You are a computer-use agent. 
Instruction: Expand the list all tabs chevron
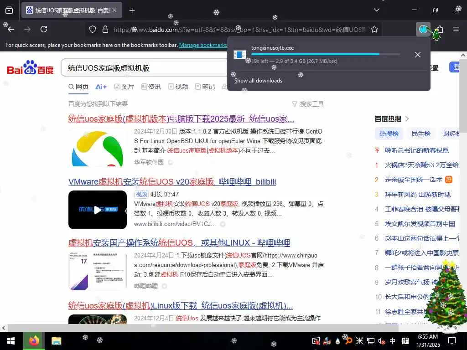[376, 10]
